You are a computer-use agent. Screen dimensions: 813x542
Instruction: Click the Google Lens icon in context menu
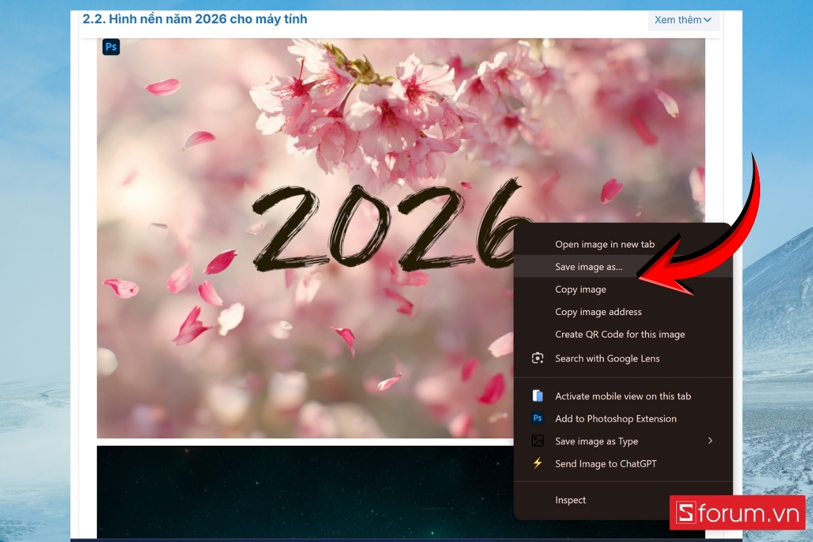coord(537,358)
